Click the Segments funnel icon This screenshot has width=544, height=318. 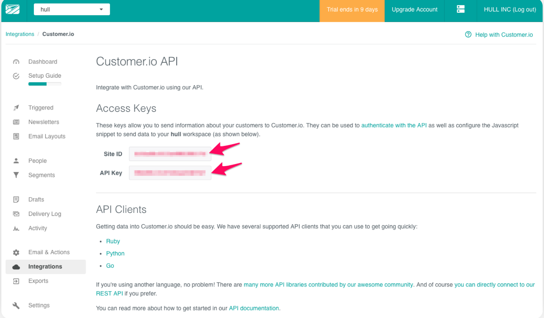(x=16, y=175)
